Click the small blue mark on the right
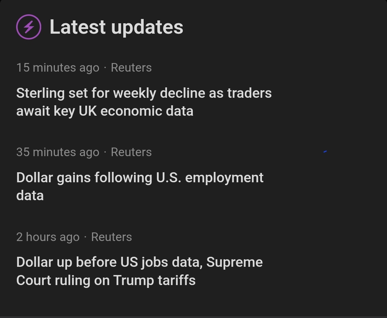Viewport: 387px width, 318px height. click(325, 152)
